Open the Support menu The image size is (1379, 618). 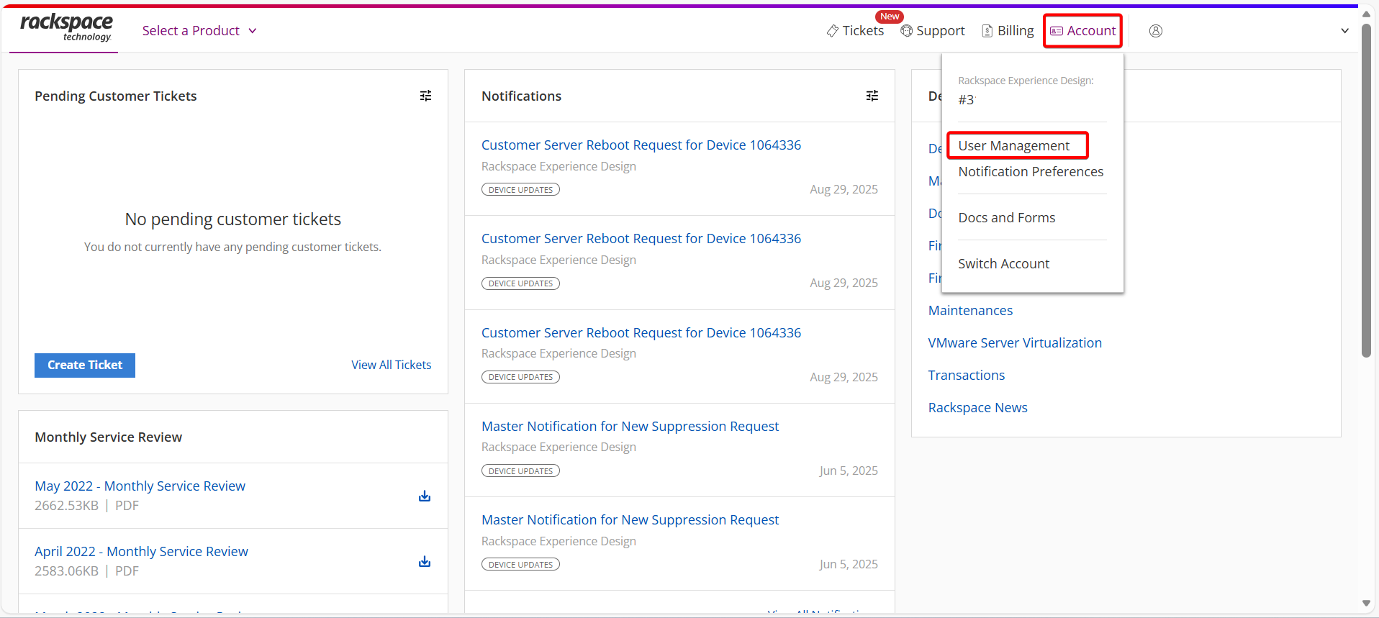(x=933, y=31)
